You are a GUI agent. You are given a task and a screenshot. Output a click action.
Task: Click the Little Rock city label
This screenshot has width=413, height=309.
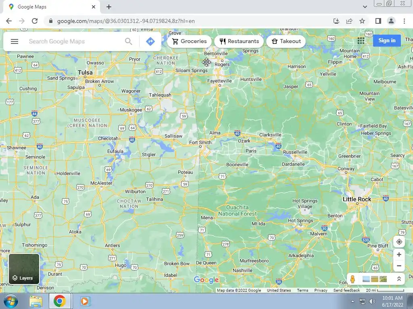tap(357, 199)
